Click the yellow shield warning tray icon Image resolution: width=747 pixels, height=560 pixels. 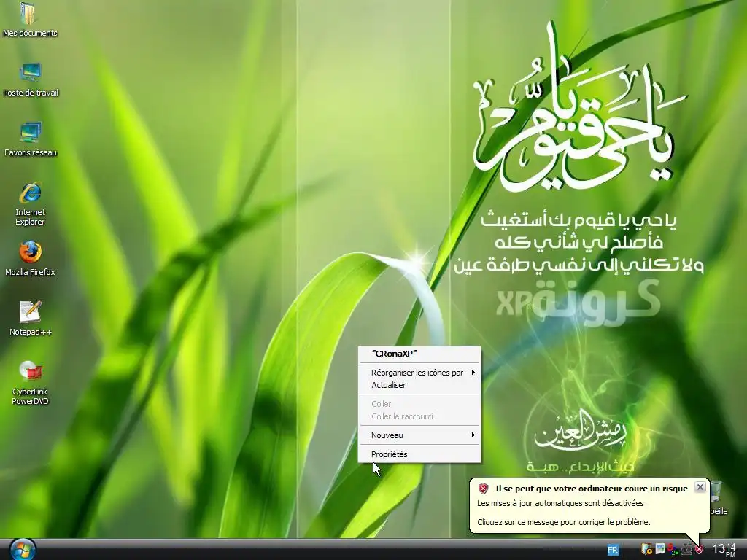coord(646,550)
